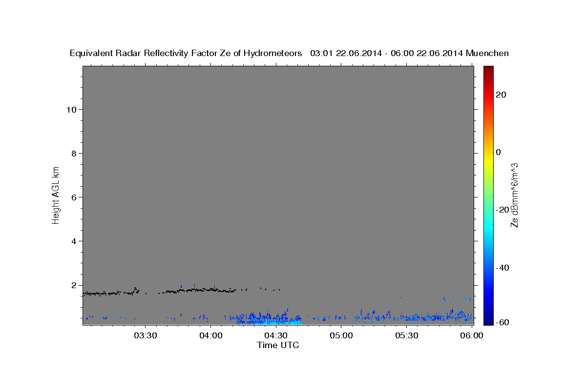
Task: Click the 05:30 time tick label
Action: (406, 335)
